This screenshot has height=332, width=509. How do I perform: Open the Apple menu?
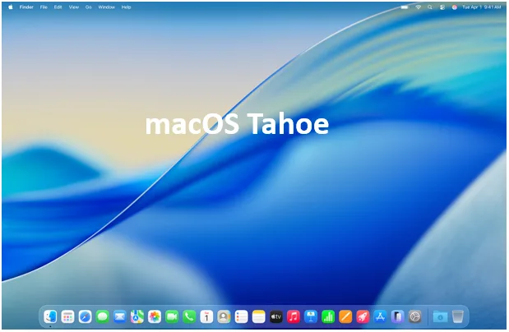(11, 7)
